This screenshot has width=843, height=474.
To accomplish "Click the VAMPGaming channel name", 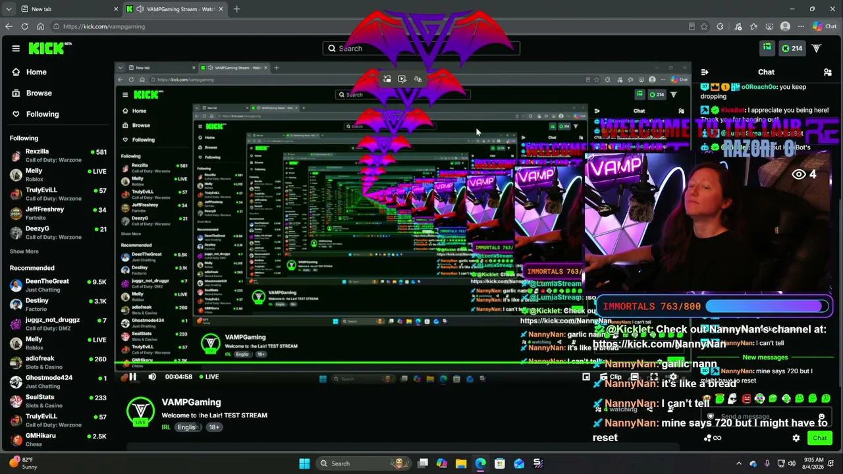I will pyautogui.click(x=191, y=402).
